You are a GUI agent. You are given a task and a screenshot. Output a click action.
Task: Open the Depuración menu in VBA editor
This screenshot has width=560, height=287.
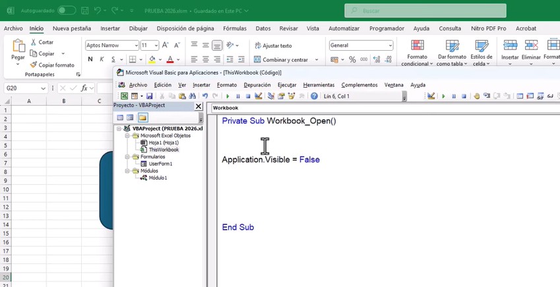coord(257,85)
